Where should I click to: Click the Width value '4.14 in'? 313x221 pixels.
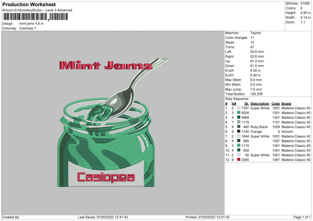305,18
